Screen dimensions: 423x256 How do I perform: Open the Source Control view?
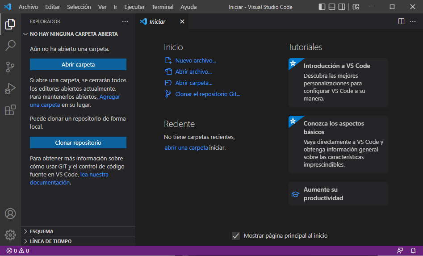click(10, 67)
